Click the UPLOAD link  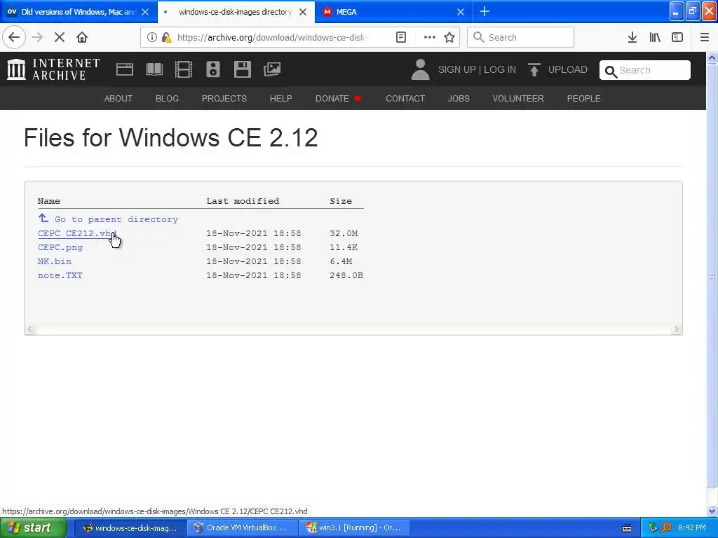tap(557, 69)
